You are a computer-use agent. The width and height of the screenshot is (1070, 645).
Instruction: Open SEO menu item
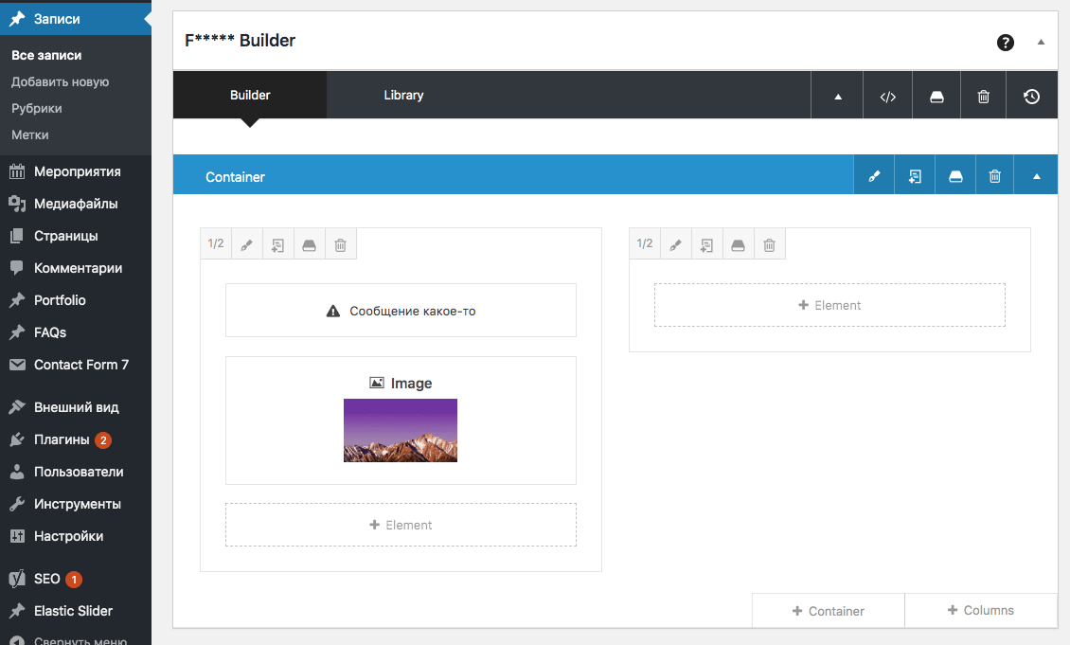coord(76,579)
